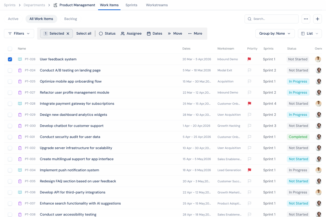This screenshot has width=326, height=217.
Task: Click the epic book icon of PT-028
Action: pos(20,104)
